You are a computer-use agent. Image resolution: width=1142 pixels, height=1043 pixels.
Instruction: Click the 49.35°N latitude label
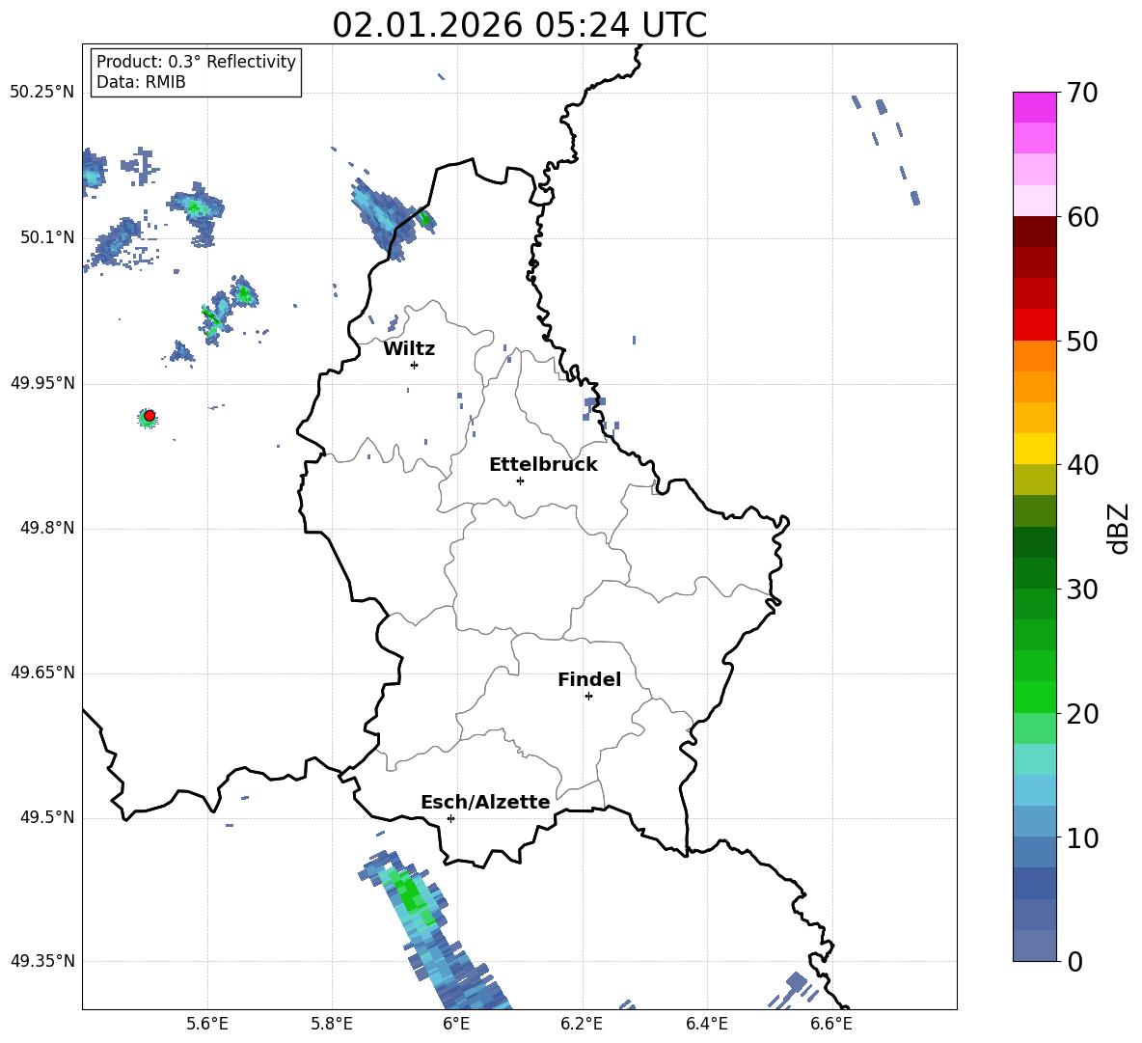click(42, 961)
